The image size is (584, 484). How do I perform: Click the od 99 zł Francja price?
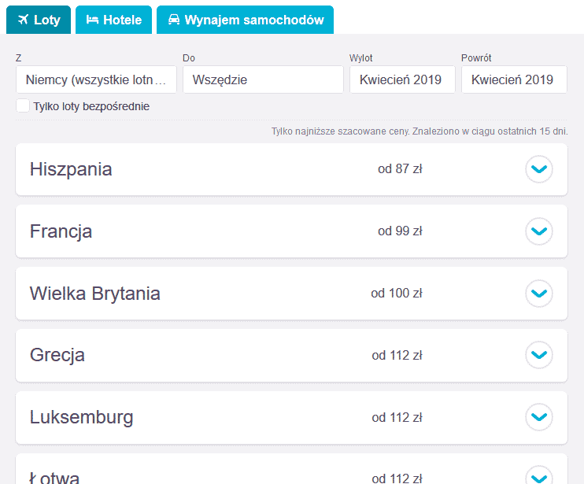[400, 231]
